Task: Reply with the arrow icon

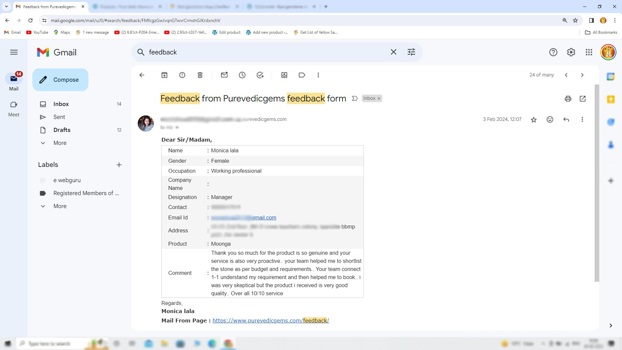Action: 566,120
